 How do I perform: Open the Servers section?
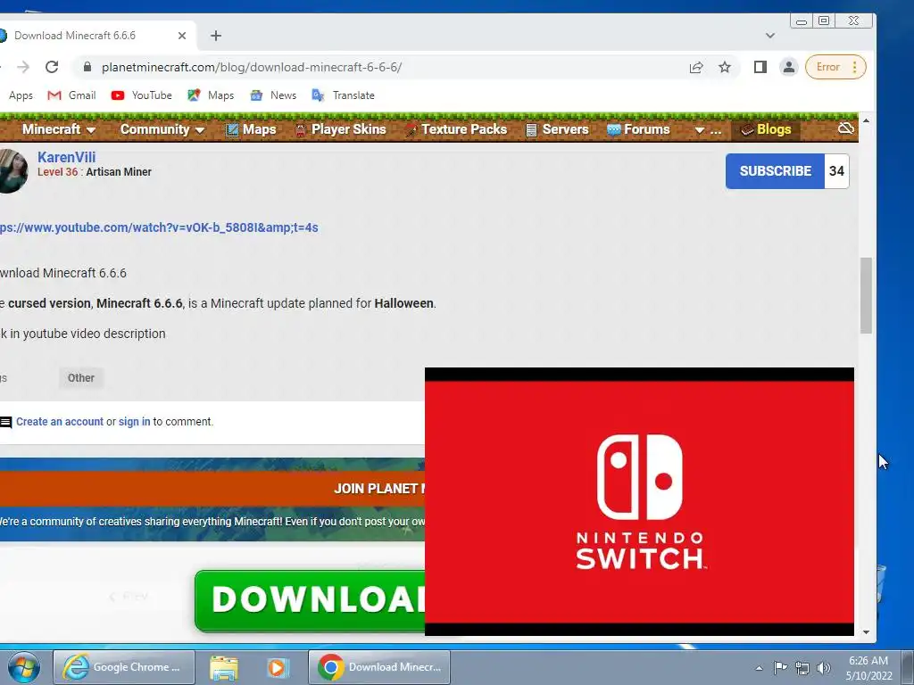pos(557,129)
